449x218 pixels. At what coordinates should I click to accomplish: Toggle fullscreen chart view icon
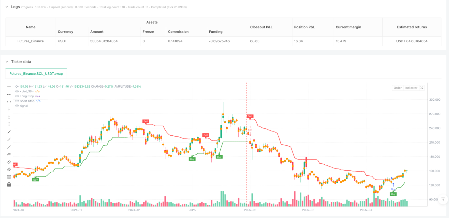(x=422, y=88)
